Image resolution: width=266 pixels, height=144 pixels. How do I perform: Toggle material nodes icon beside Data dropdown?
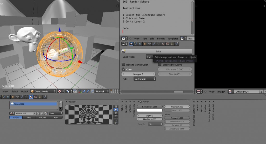pos(46,113)
